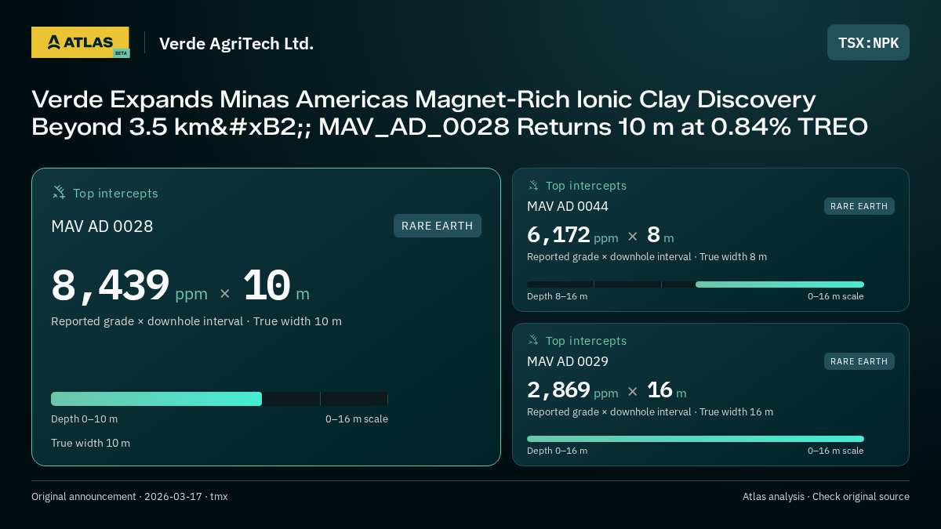Click the Verde AgriTech Ltd. company name
941x529 pixels.
click(x=236, y=43)
